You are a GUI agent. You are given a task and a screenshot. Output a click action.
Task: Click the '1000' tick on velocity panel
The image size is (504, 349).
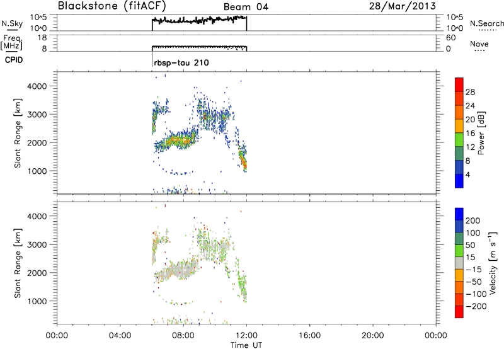click(37, 301)
